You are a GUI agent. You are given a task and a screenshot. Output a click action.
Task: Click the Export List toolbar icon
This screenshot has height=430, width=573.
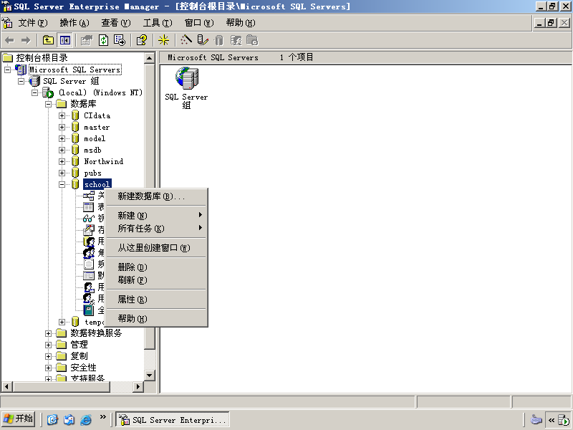[x=120, y=40]
